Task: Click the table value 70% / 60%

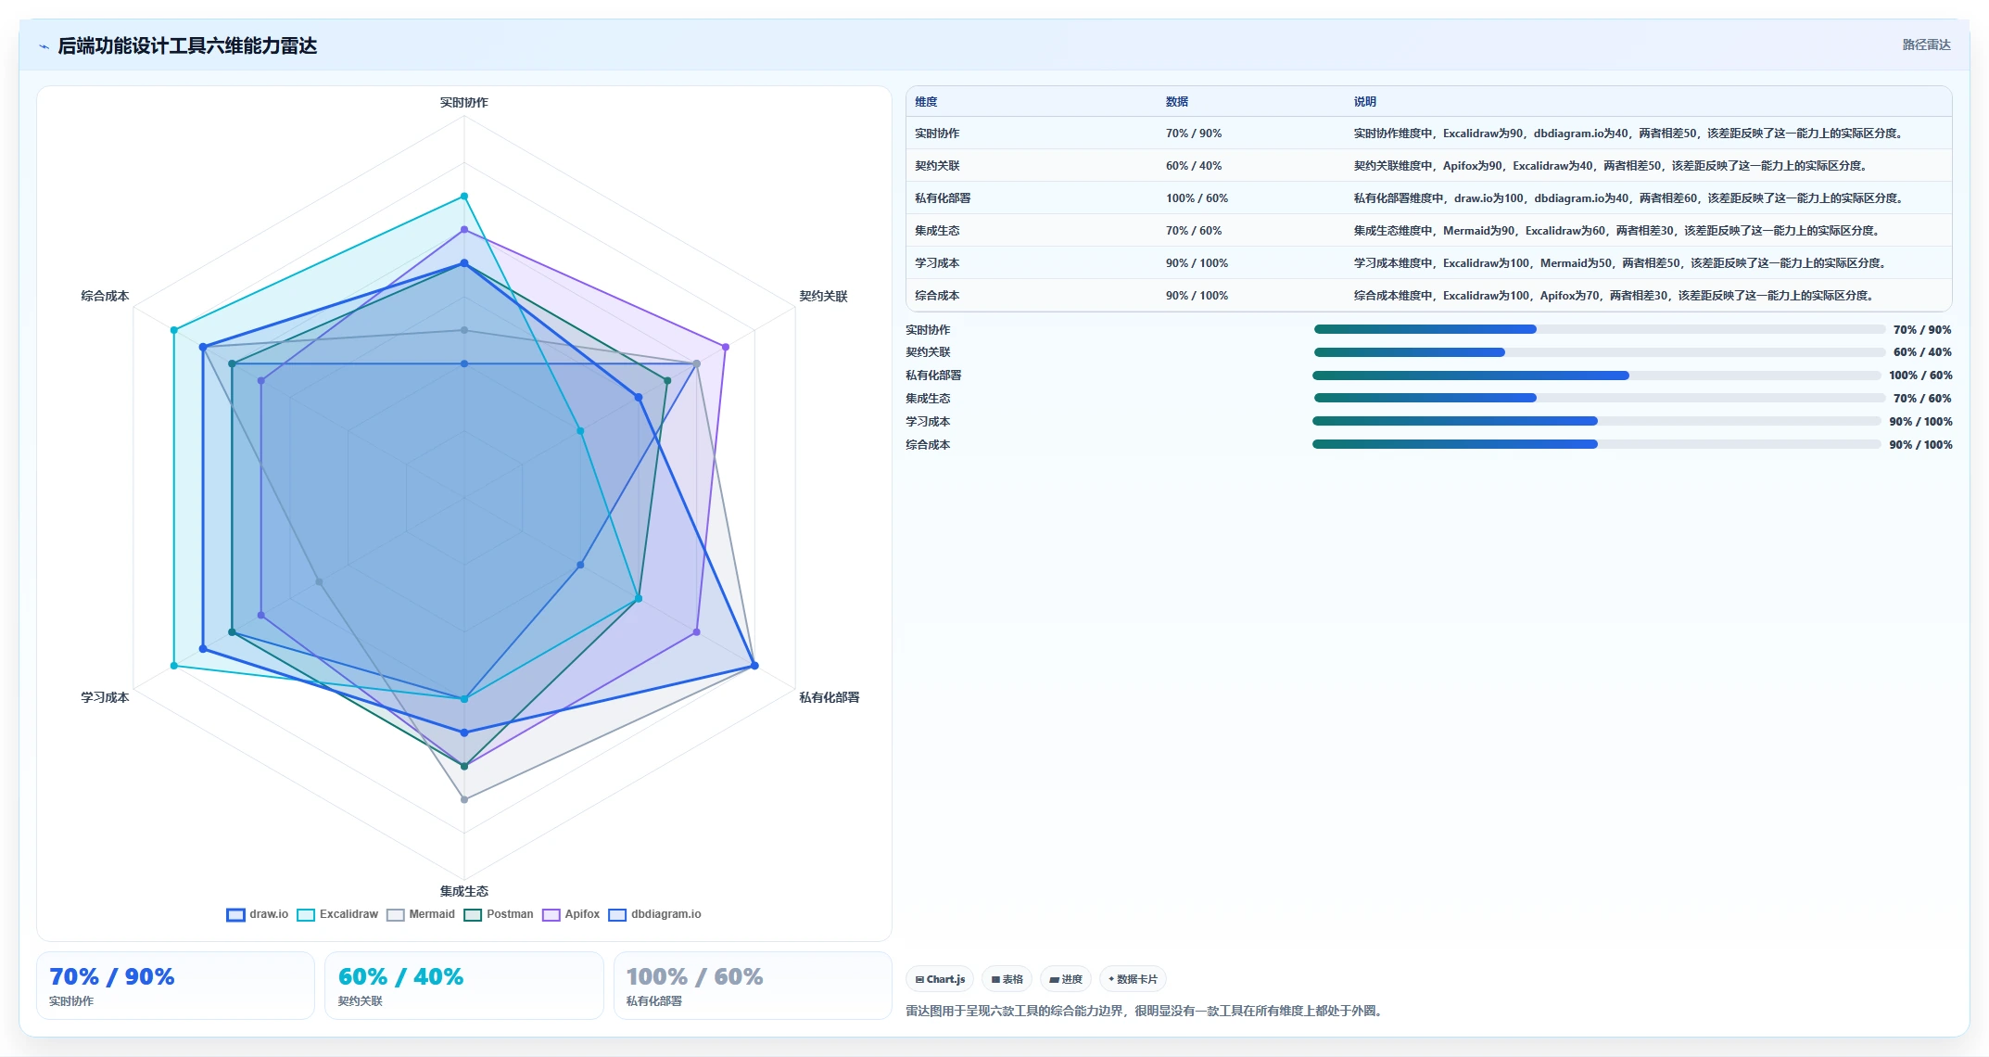Action: pos(1194,231)
